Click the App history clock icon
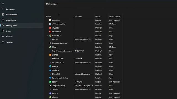 click(x=3, y=20)
